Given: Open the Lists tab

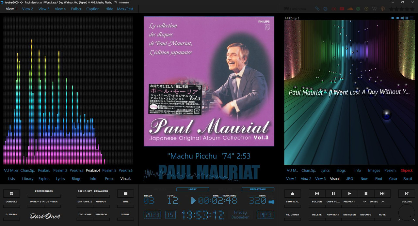Looking at the screenshot, I should pyautogui.click(x=11, y=179).
